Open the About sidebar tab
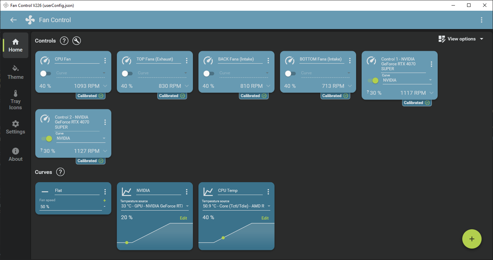The image size is (493, 260). pos(16,155)
